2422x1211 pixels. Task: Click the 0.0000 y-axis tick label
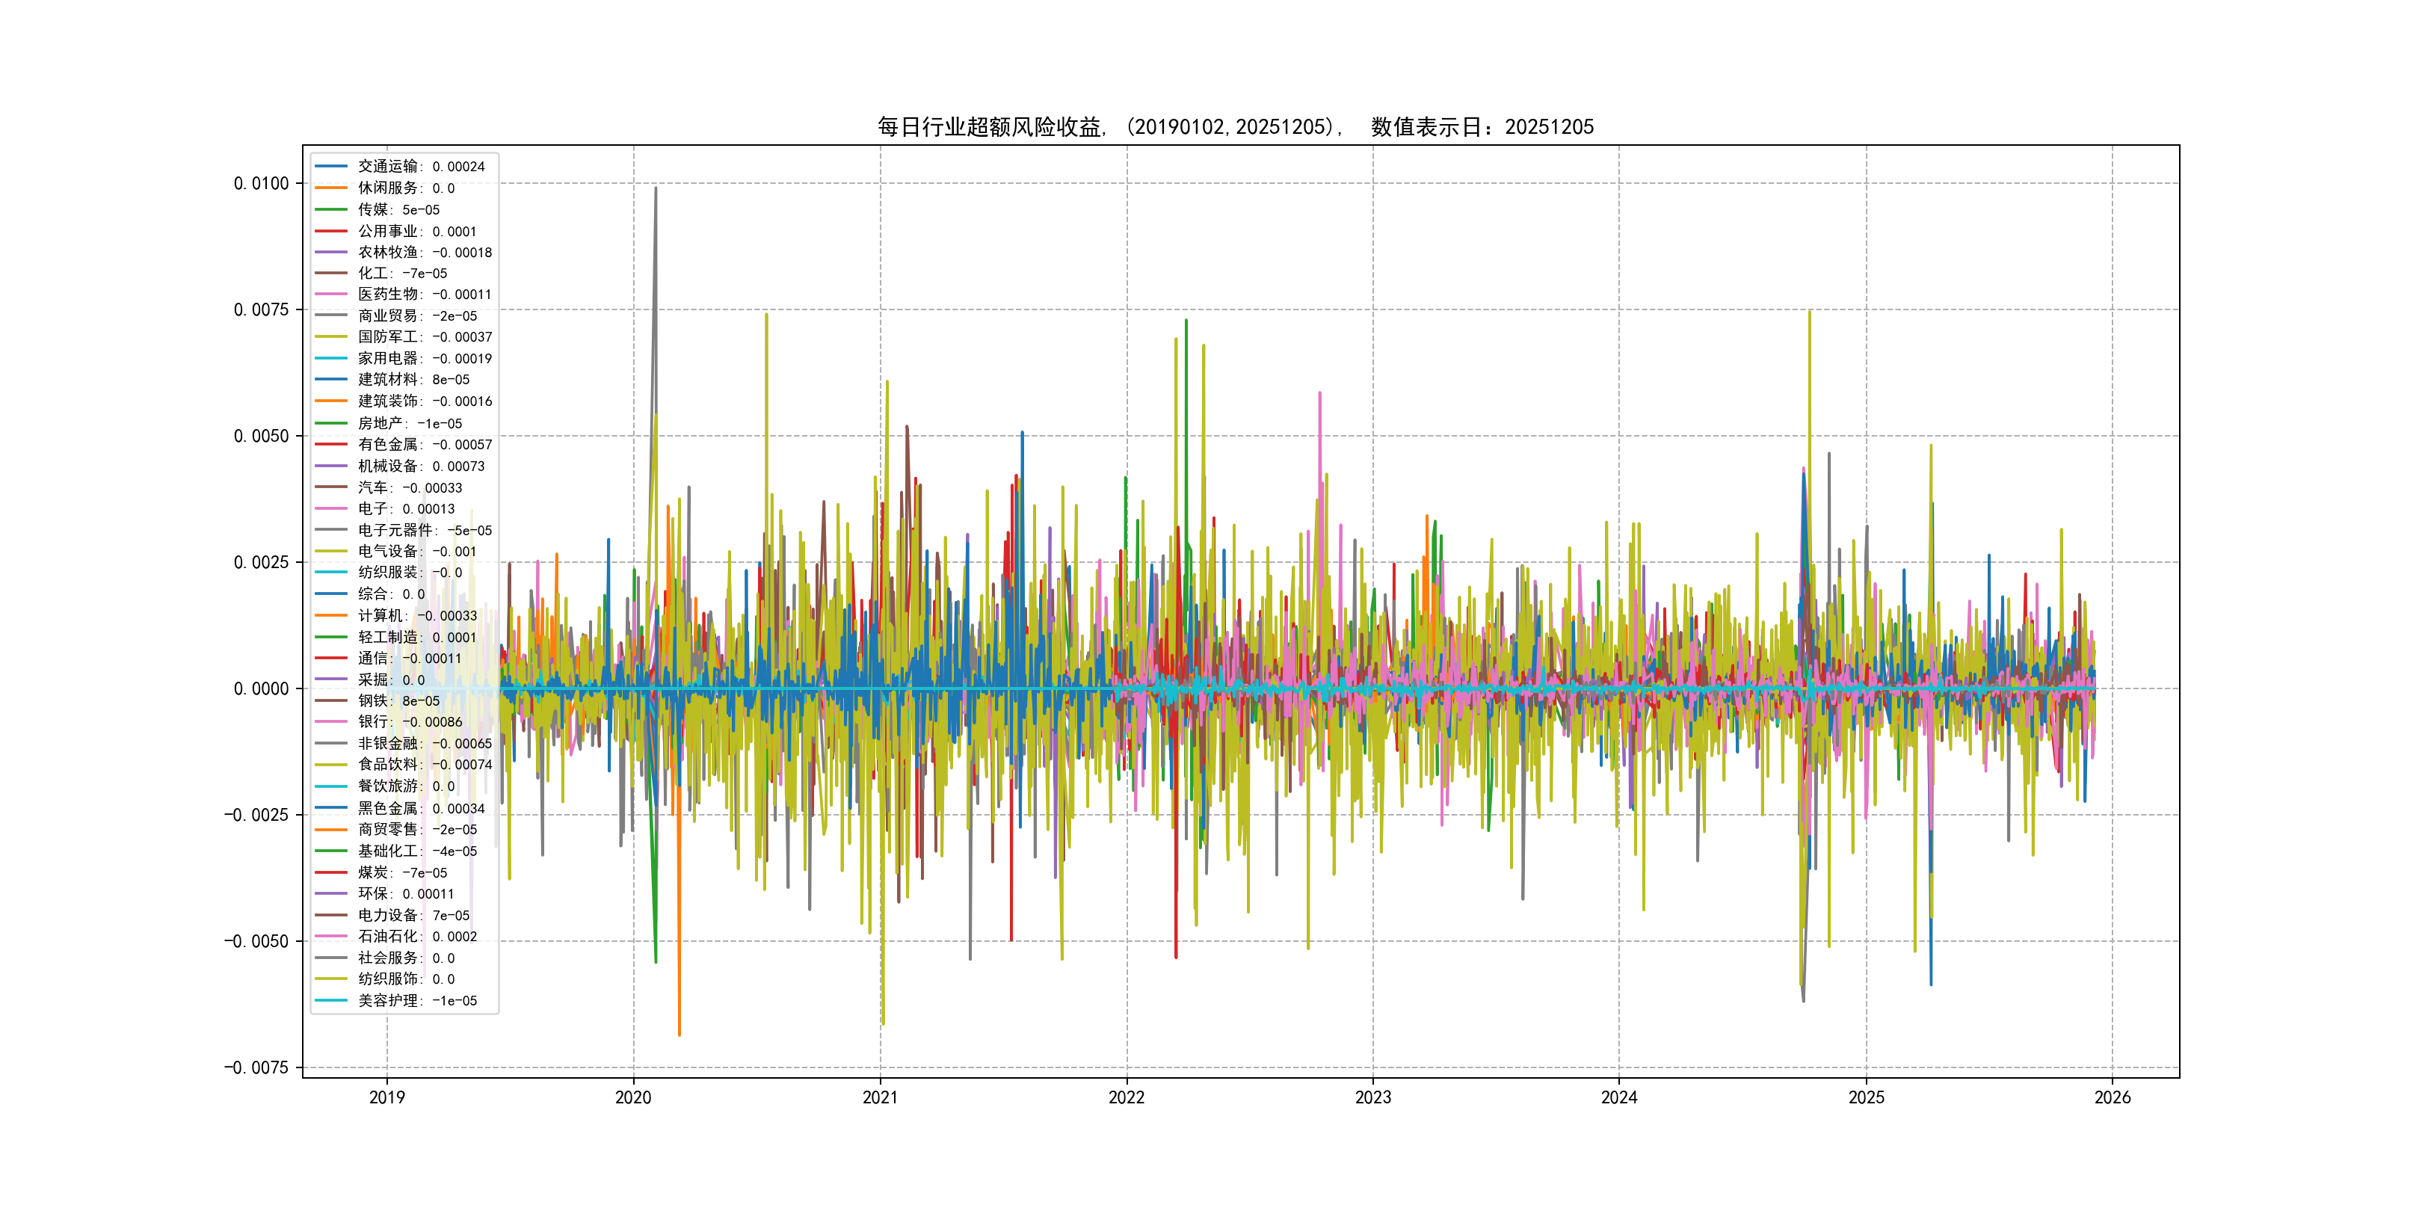(262, 688)
